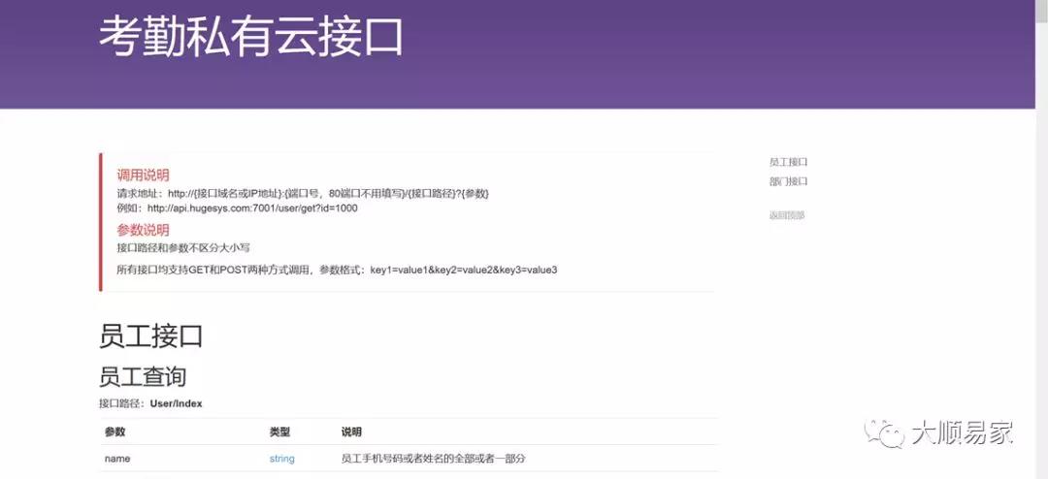The image size is (1048, 479).
Task: Open 员工接口 link in right sidebar
Action: (788, 162)
